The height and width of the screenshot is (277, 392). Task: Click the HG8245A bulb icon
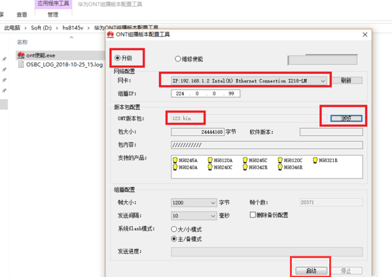(175, 160)
